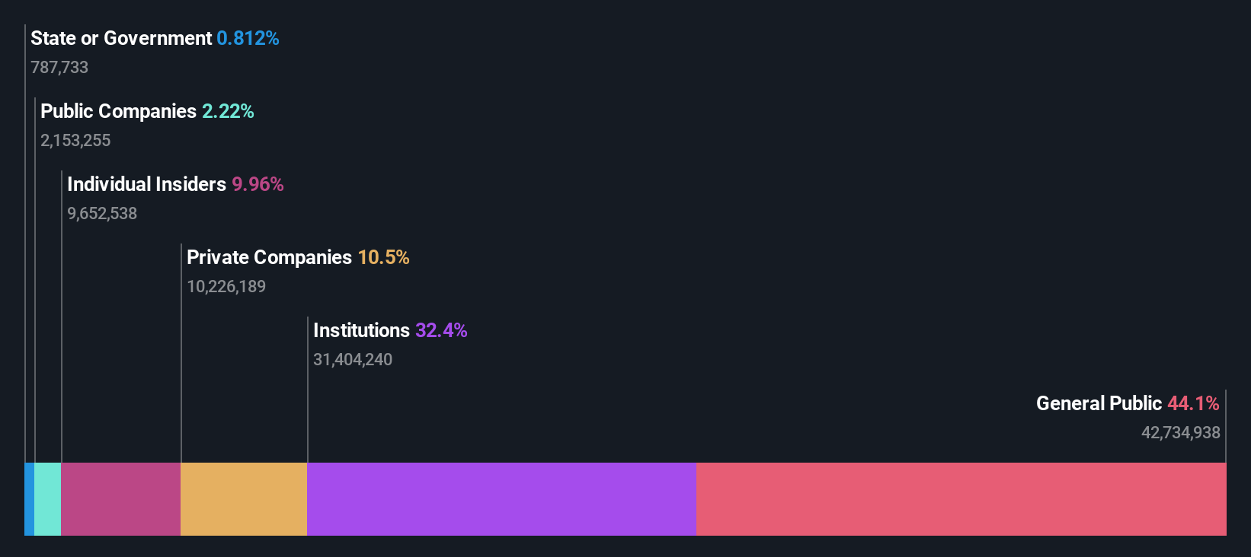The height and width of the screenshot is (557, 1251).
Task: Click the 44.1% percentage value
Action: coord(1193,403)
